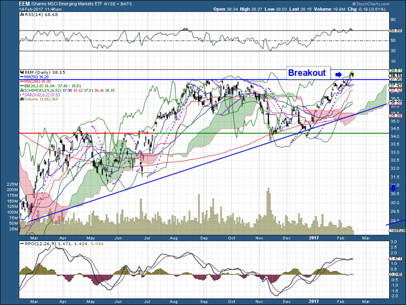Click the EEM (Daily) 38.15 legend text
Image resolution: width=406 pixels, height=305 pixels.
coord(45,73)
